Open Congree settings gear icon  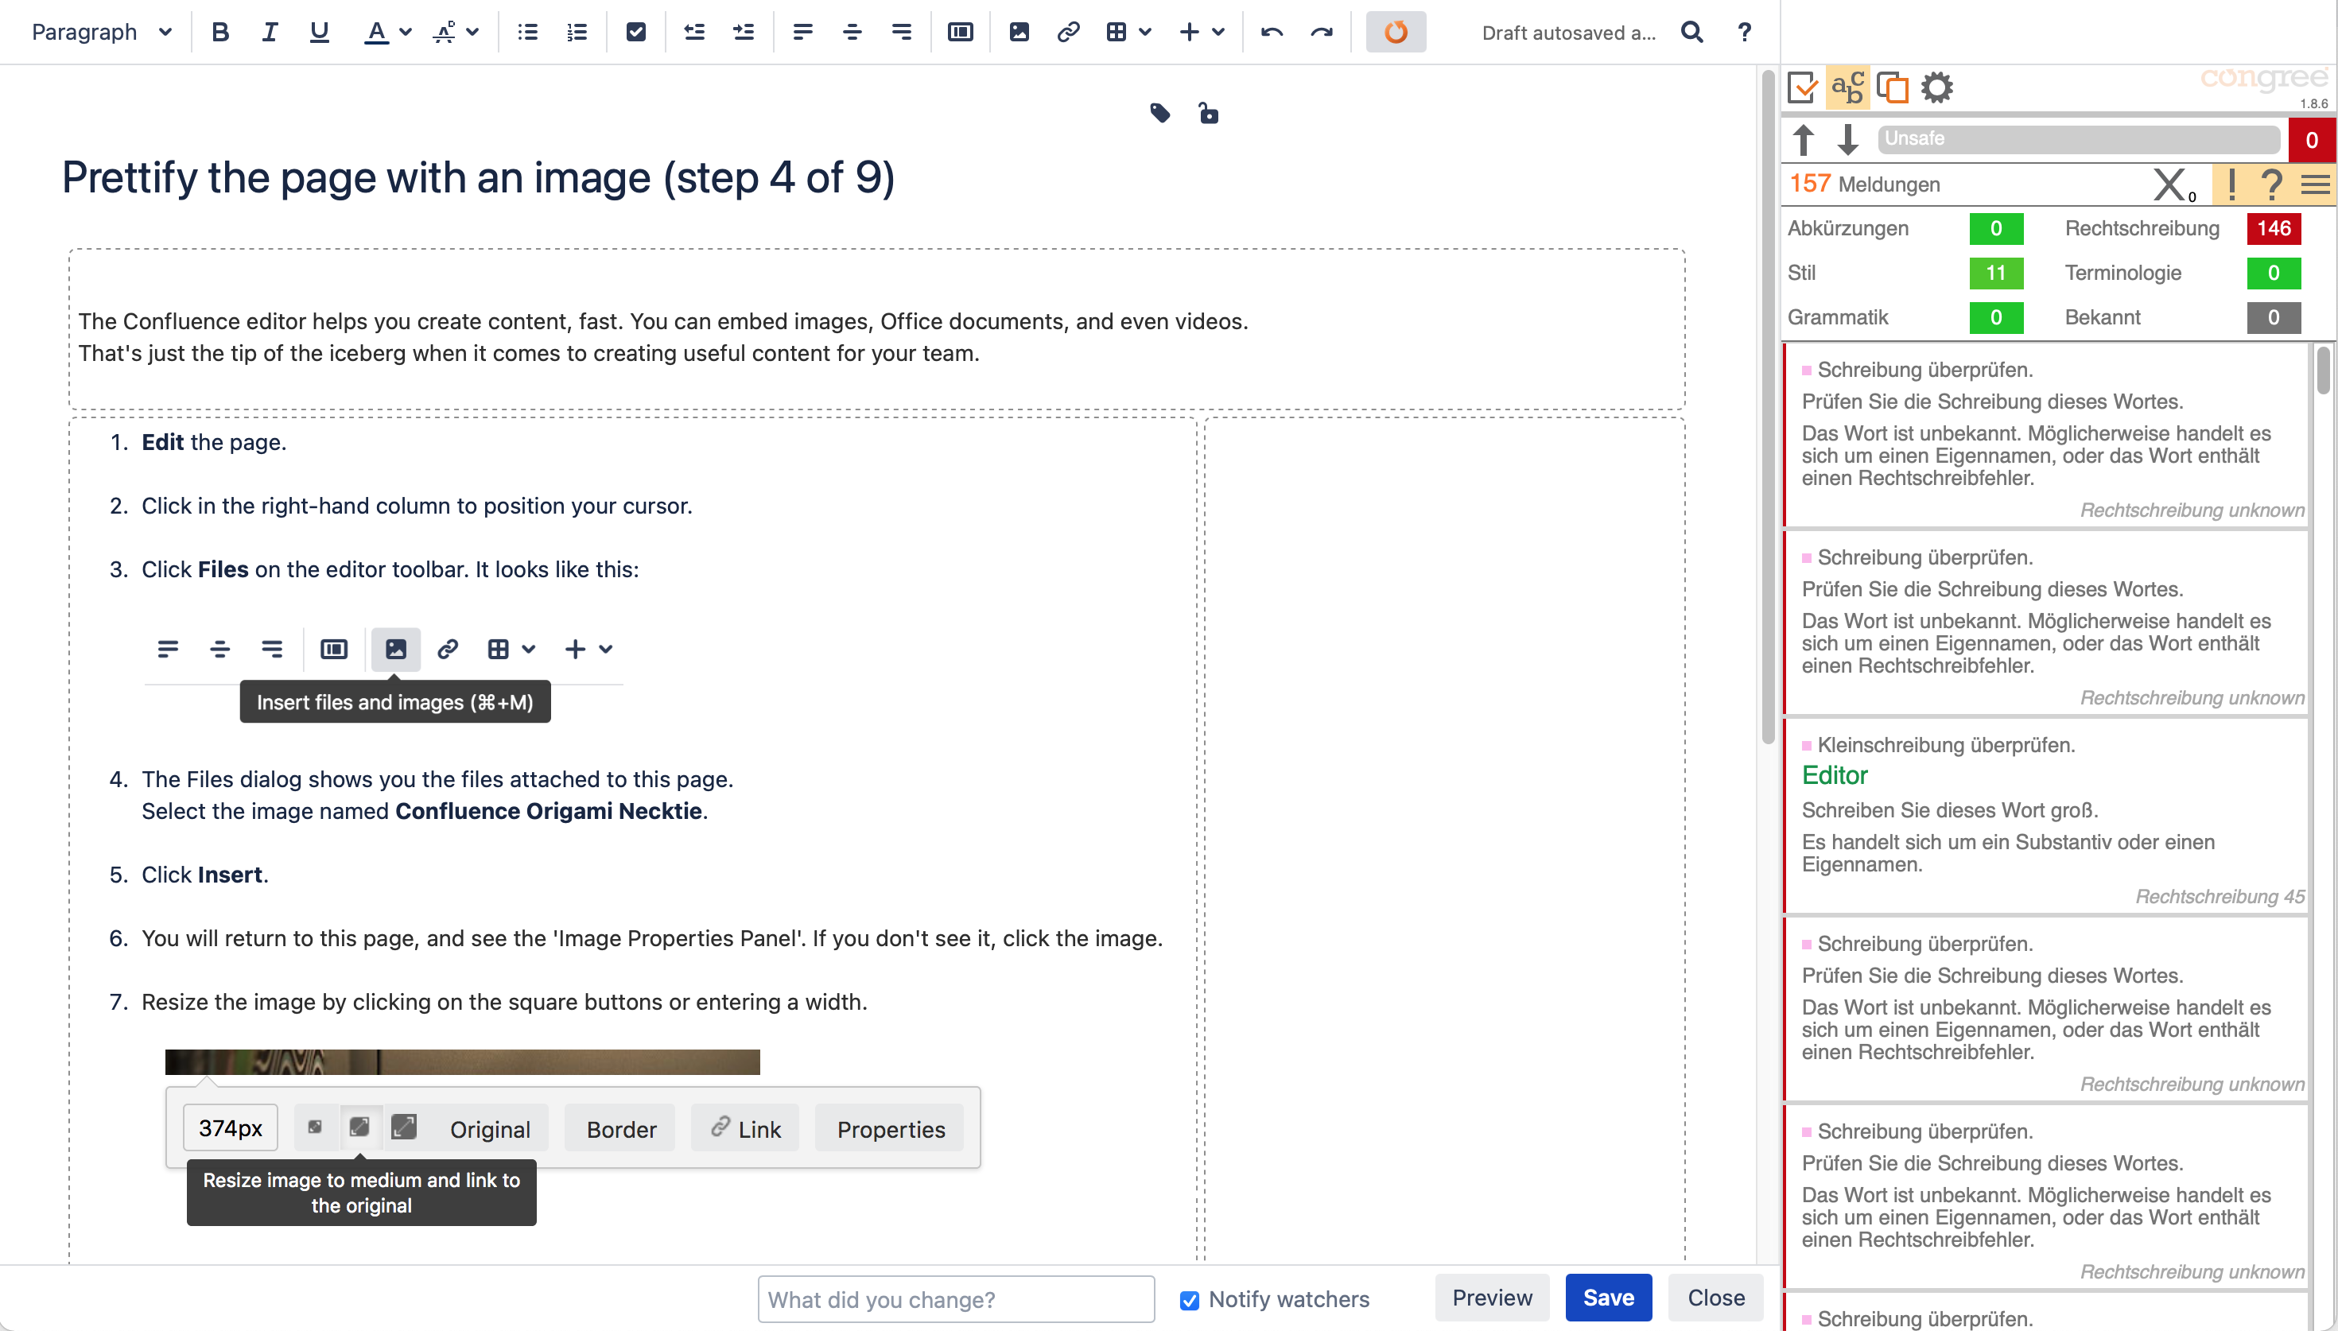[1936, 87]
